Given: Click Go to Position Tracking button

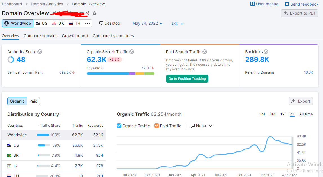Looking at the screenshot, I should click(x=187, y=79).
